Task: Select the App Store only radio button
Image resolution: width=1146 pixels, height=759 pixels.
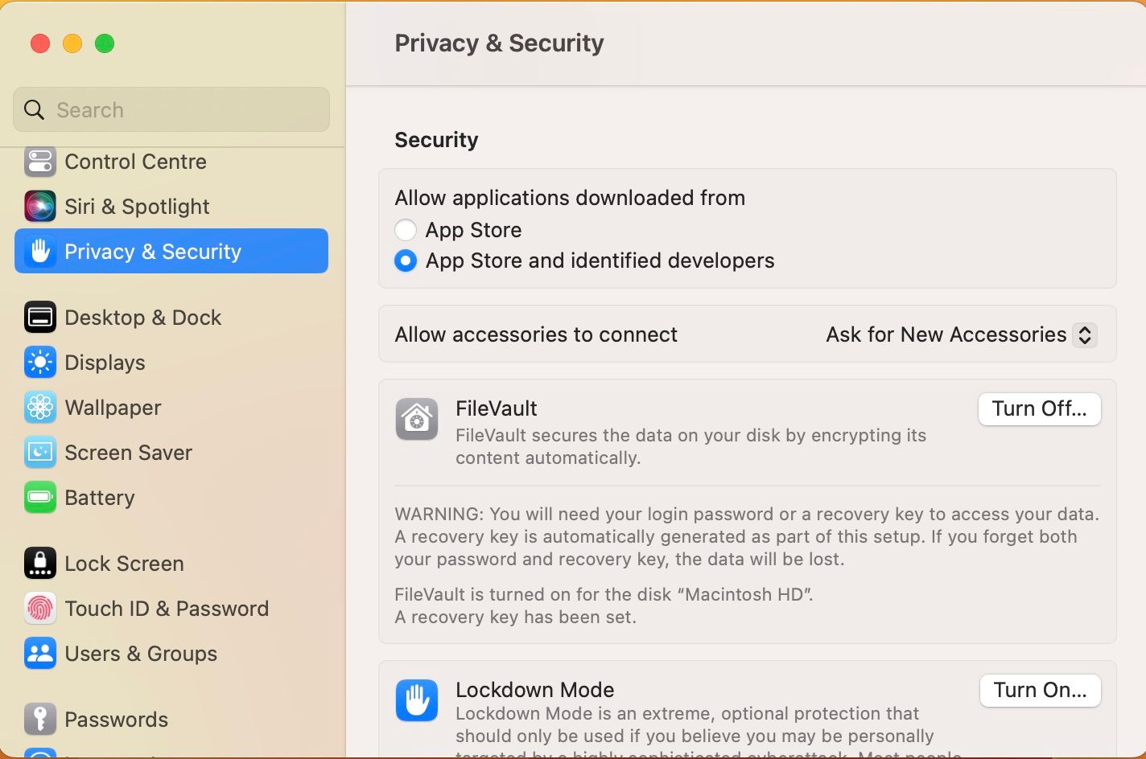Action: [x=406, y=230]
